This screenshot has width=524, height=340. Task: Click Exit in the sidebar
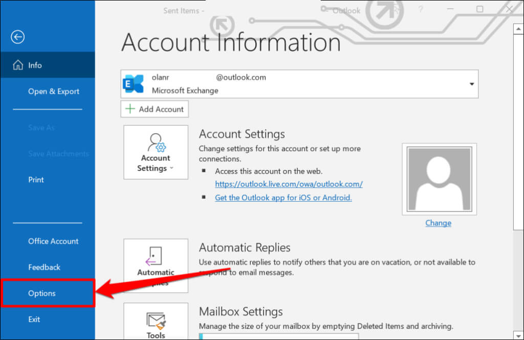tap(34, 320)
